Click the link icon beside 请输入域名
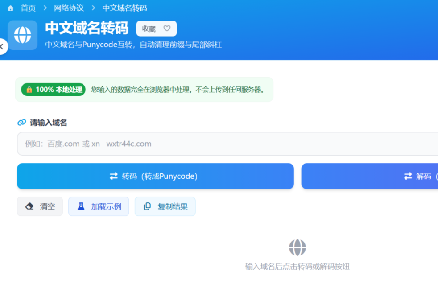 click(x=22, y=122)
